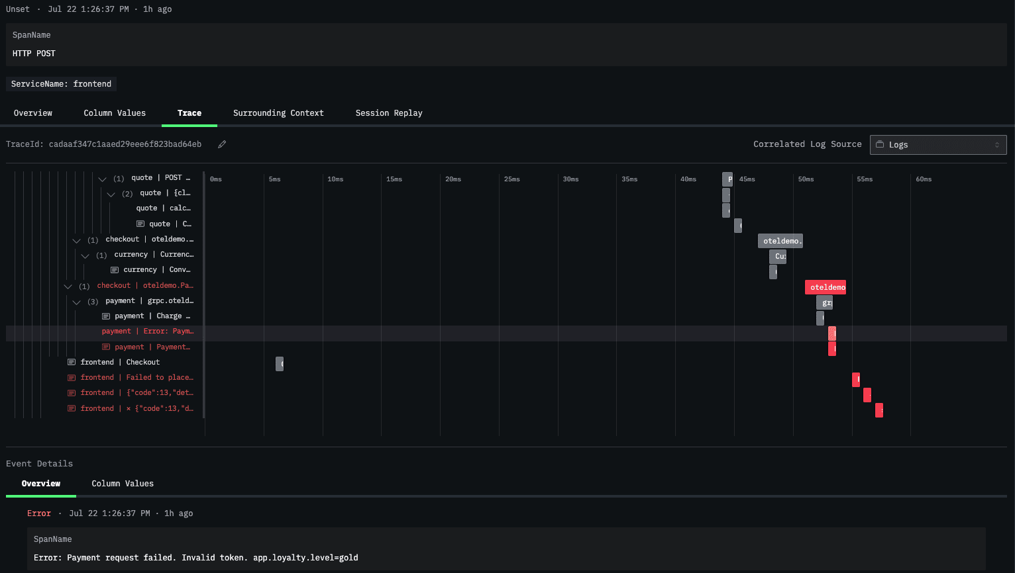Click the briefcase icon in the Logs selector
This screenshot has height=573, width=1015.
click(880, 144)
